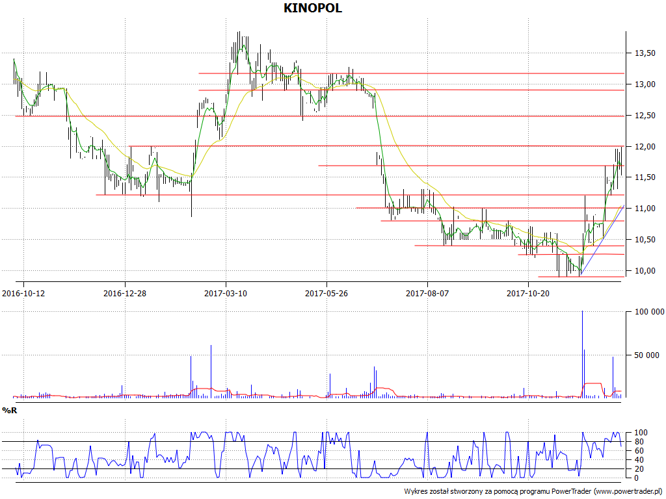Click the 2017-10-20 date label
The width and height of the screenshot is (666, 499).
(528, 293)
